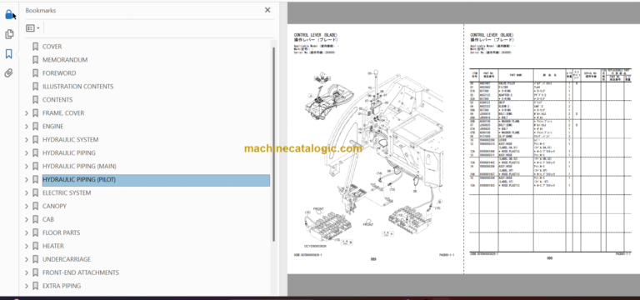Select highlighted HYDRAULIC PIPING (PILOT) entry
640x300 pixels.
point(156,180)
